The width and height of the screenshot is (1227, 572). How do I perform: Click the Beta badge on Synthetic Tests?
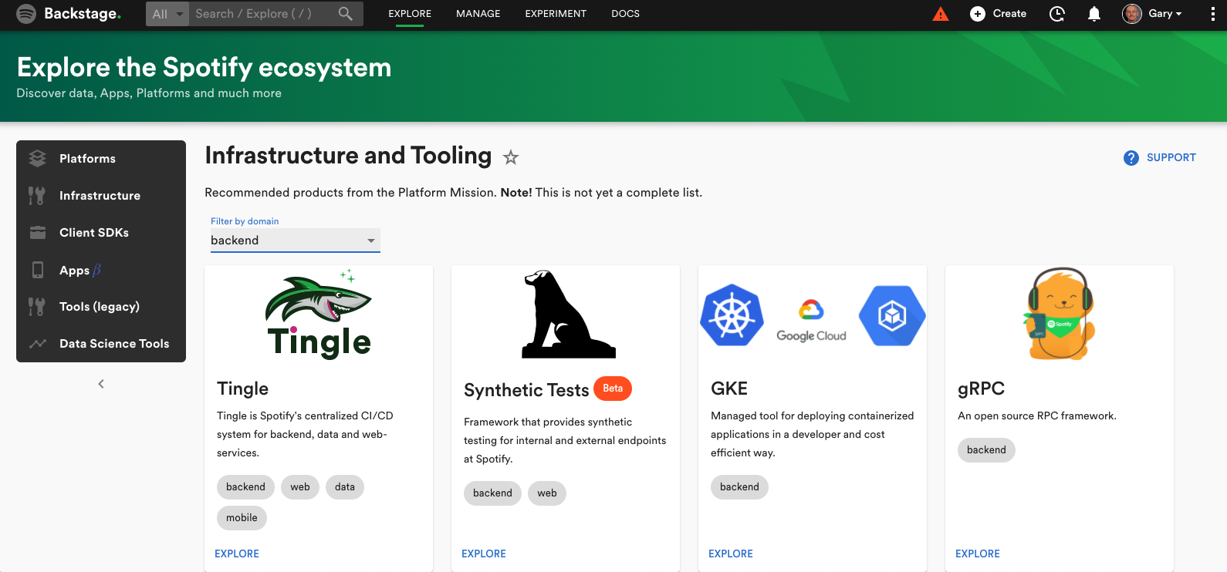(x=613, y=389)
